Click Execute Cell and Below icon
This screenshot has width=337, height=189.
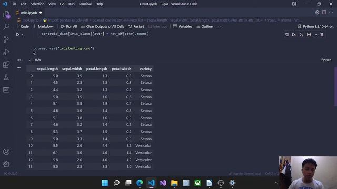301,35
